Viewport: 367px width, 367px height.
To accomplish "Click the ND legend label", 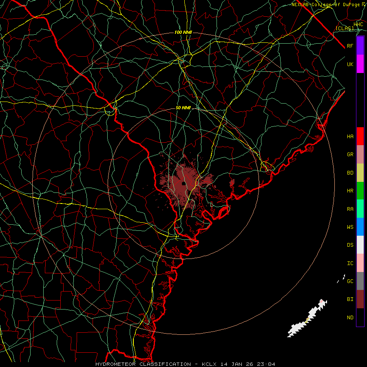I will [x=350, y=317].
